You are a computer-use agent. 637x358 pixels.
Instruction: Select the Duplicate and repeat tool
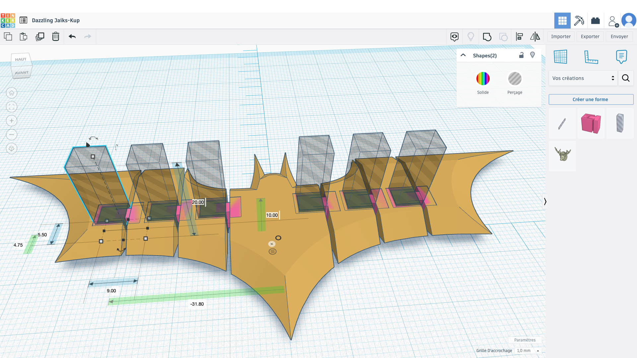[x=40, y=36]
